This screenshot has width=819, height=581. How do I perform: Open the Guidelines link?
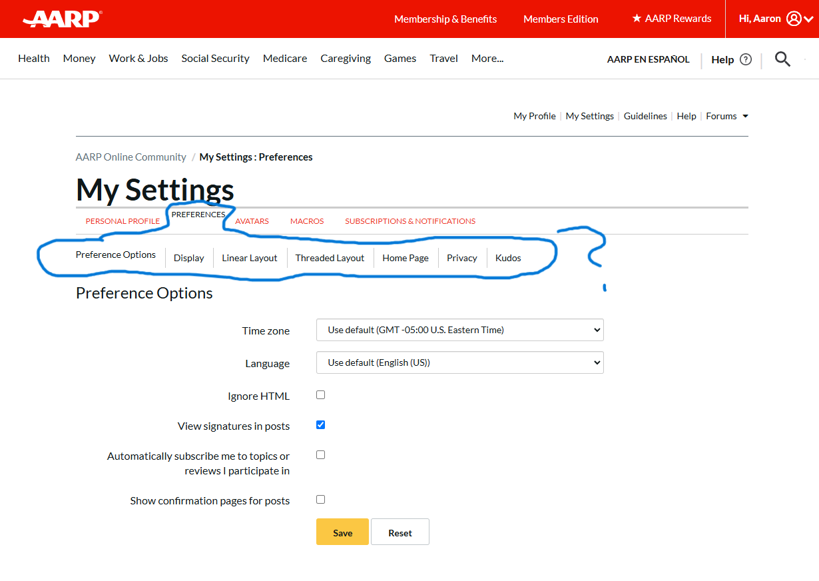click(x=645, y=116)
